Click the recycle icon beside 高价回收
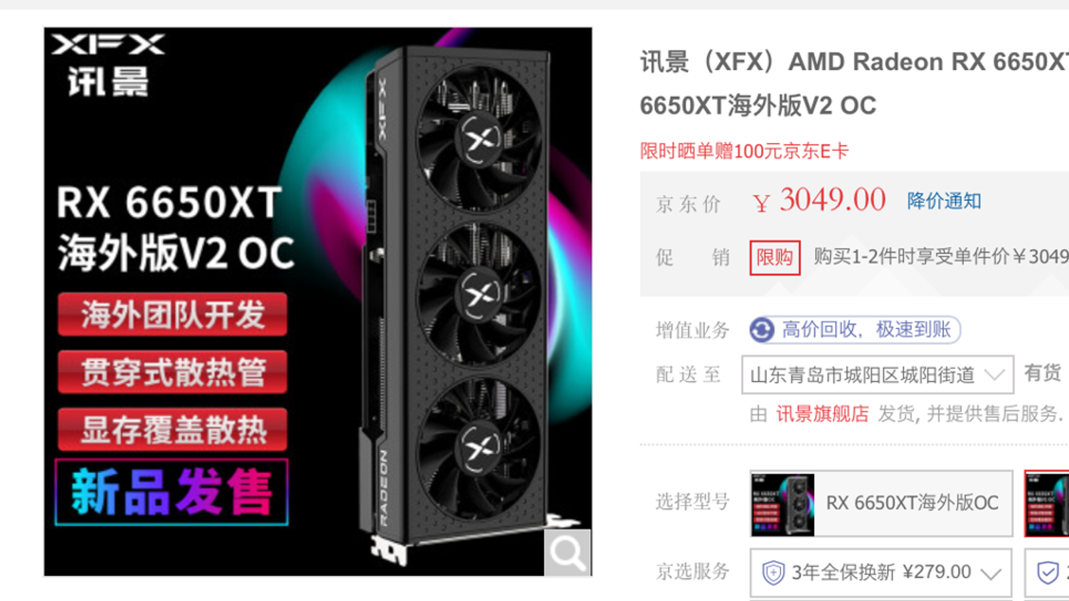1069x601 pixels. (762, 330)
